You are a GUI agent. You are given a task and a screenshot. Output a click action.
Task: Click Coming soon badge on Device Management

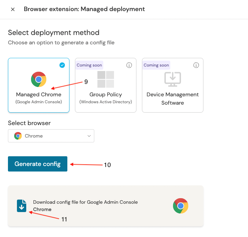156,65
